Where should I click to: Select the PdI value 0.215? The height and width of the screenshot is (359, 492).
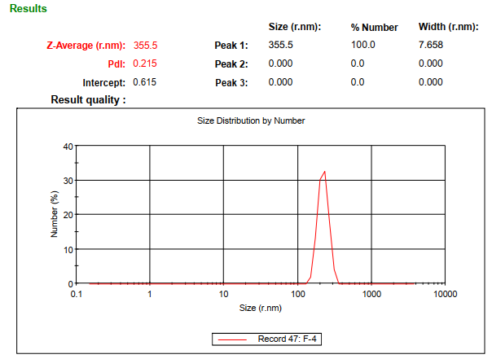(x=145, y=63)
